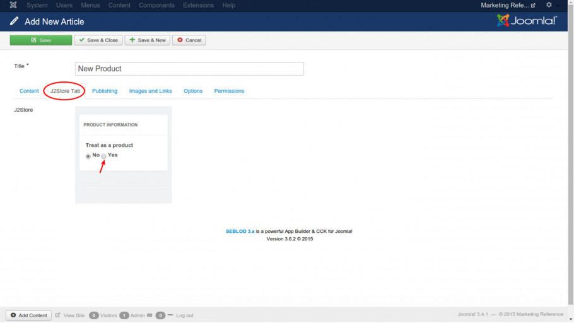Click the messages count badge showing 0
574x323 pixels.
(160, 315)
